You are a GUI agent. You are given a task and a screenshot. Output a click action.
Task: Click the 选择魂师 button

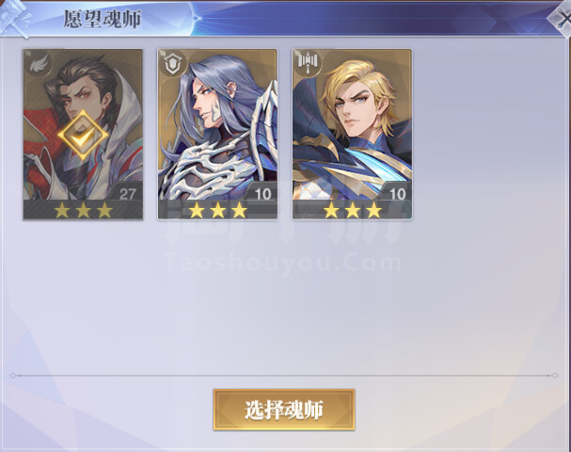pos(284,410)
